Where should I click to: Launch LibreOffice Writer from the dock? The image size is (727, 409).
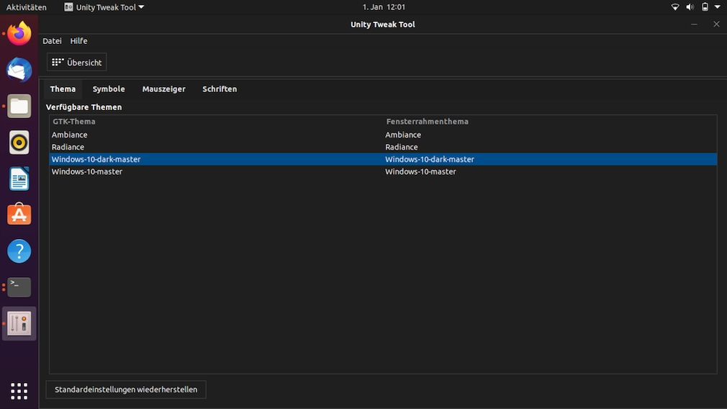point(19,179)
